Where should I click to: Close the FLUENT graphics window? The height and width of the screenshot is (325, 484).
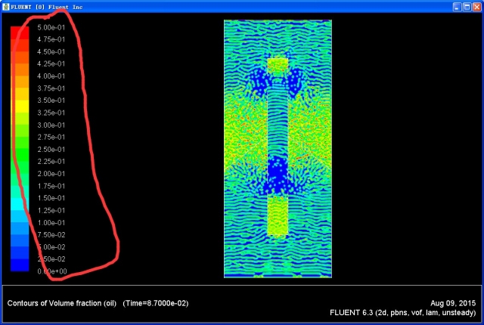click(x=476, y=6)
